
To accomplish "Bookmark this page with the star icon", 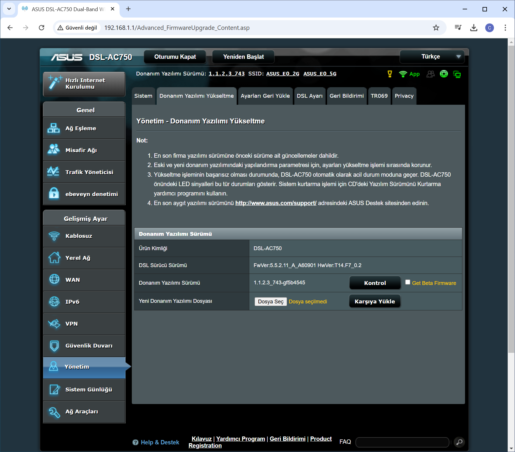I will (x=436, y=28).
